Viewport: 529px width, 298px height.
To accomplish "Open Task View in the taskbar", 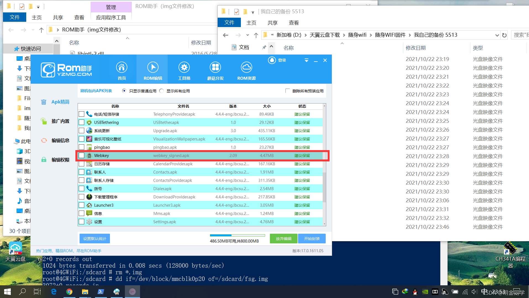I will 37,292.
